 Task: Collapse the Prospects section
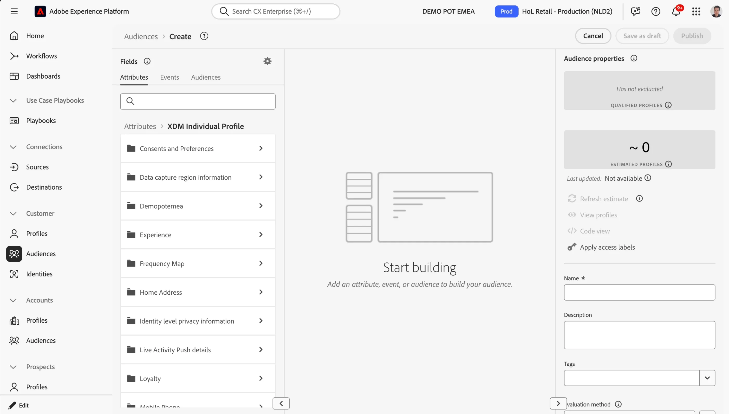(13, 367)
